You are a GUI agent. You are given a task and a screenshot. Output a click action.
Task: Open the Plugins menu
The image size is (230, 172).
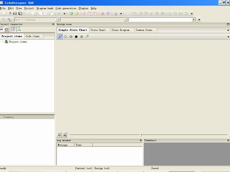tap(83, 8)
